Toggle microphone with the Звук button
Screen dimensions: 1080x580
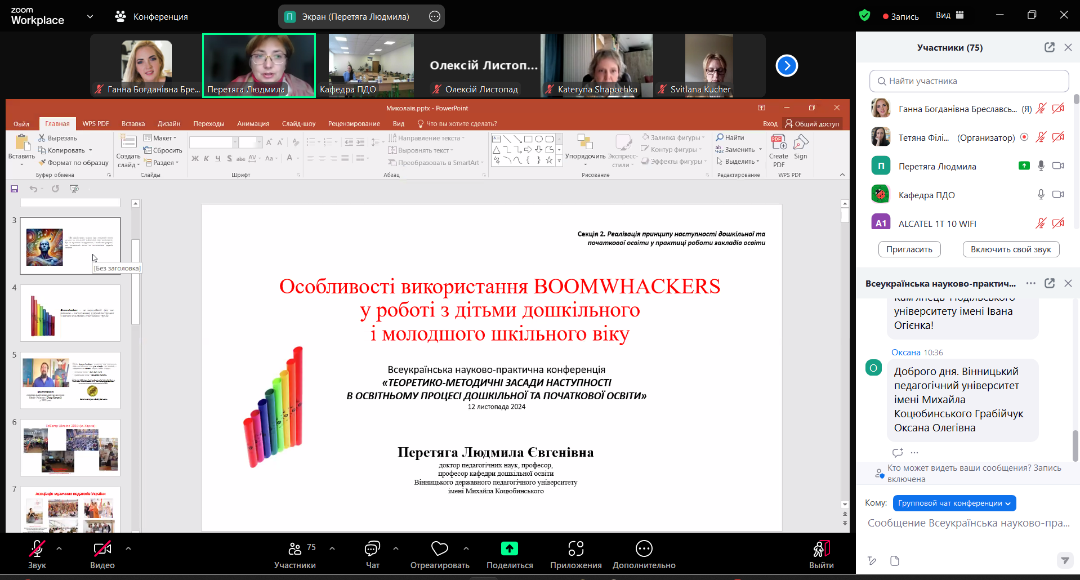click(37, 549)
